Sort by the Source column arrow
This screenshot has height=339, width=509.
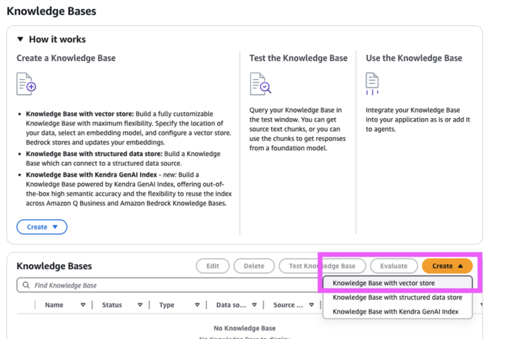tap(311, 305)
